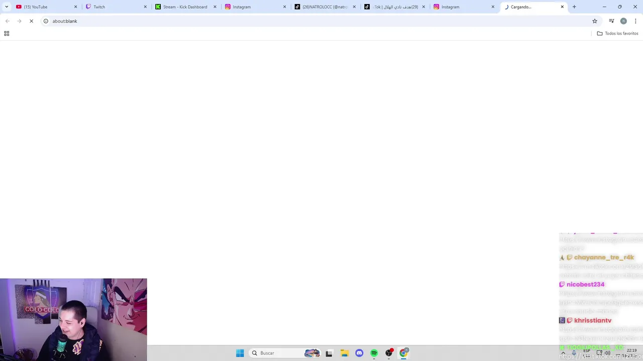Open the volume tray icon

click(607, 353)
